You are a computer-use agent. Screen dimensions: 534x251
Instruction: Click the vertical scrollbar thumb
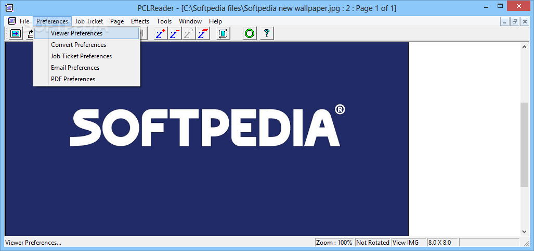[525, 144]
